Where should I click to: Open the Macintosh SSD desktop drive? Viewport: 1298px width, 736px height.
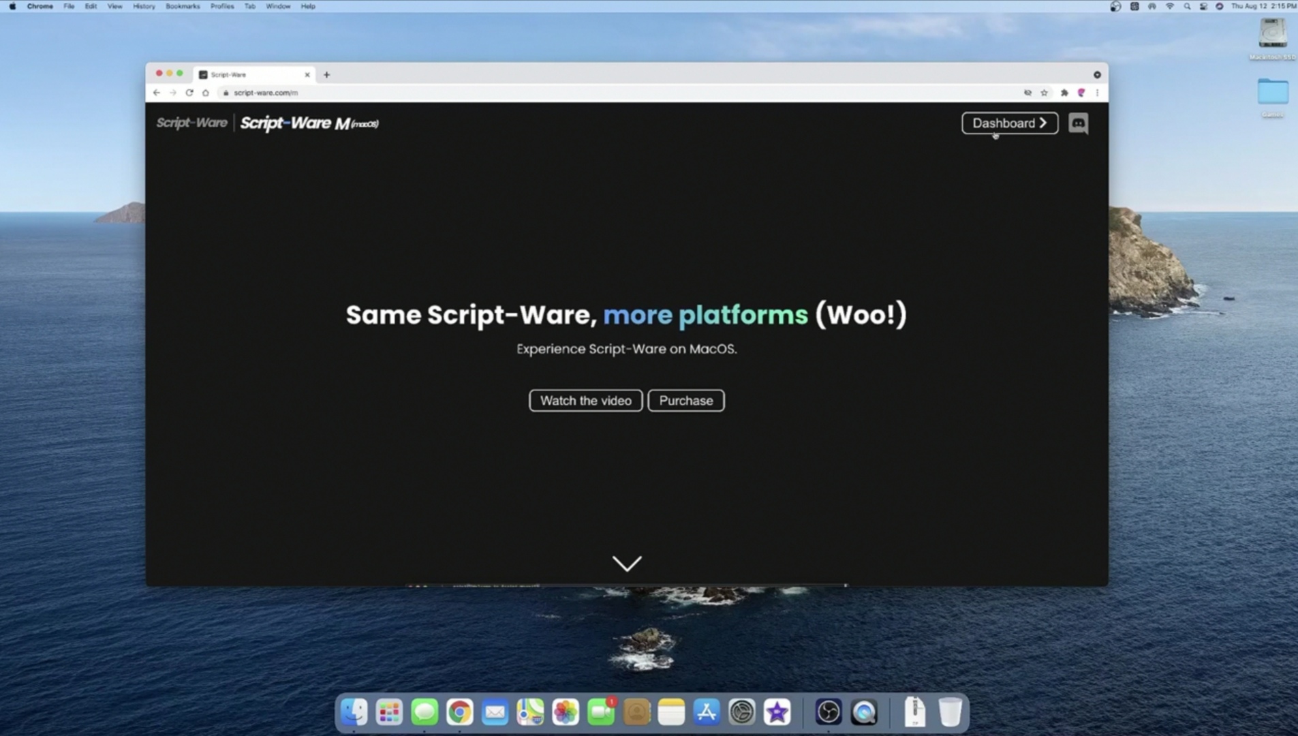pos(1272,34)
